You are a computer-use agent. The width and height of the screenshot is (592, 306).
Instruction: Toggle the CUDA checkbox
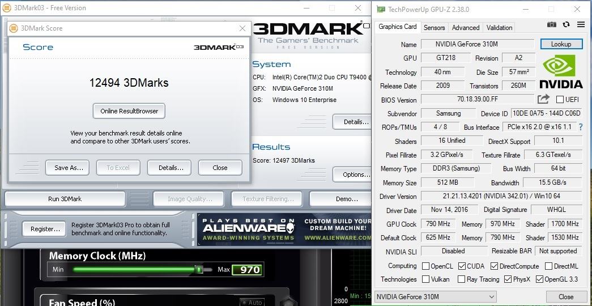[x=462, y=266]
